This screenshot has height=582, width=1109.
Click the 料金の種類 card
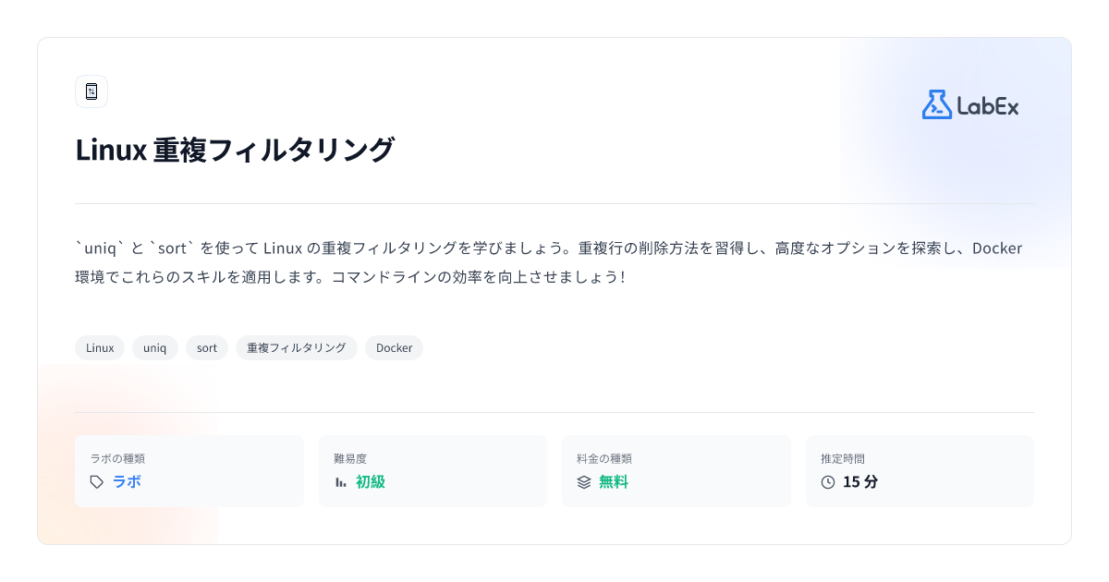click(x=676, y=471)
